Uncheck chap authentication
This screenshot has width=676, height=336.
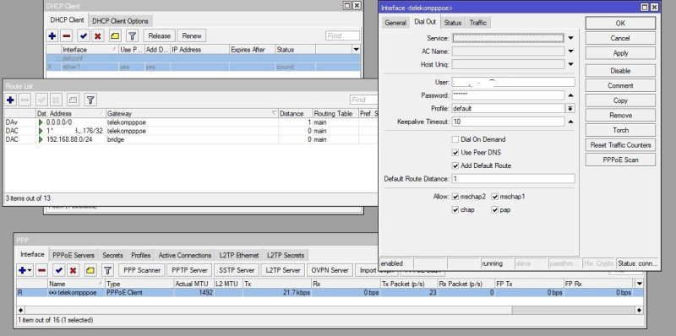(455, 209)
